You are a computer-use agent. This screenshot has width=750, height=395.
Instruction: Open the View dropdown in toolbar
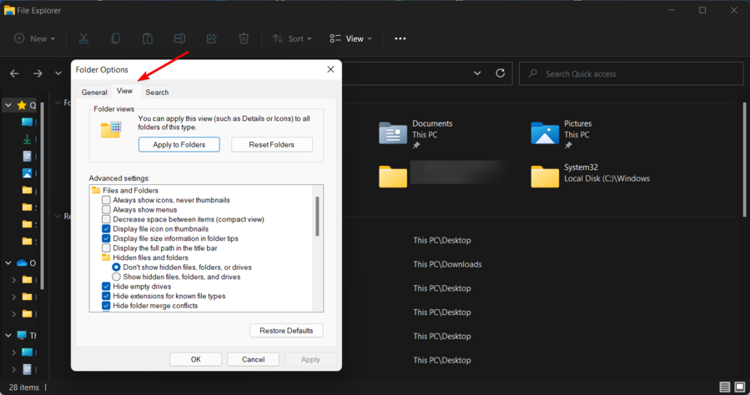(x=351, y=38)
